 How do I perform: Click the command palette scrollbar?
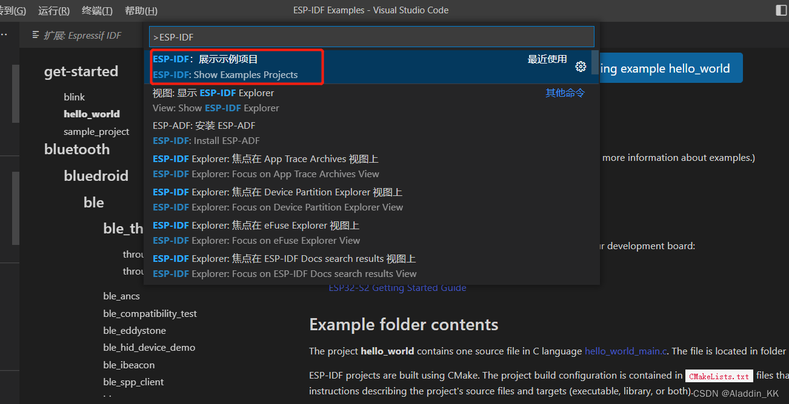tap(595, 62)
